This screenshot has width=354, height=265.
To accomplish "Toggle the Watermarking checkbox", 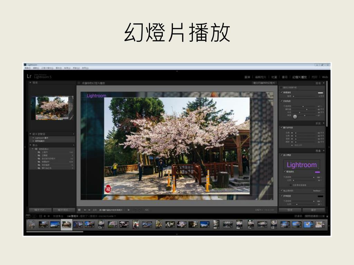I will [281, 190].
